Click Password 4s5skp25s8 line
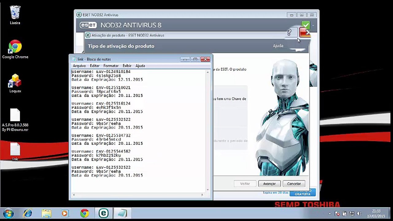This screenshot has width=393, height=221. point(96,76)
